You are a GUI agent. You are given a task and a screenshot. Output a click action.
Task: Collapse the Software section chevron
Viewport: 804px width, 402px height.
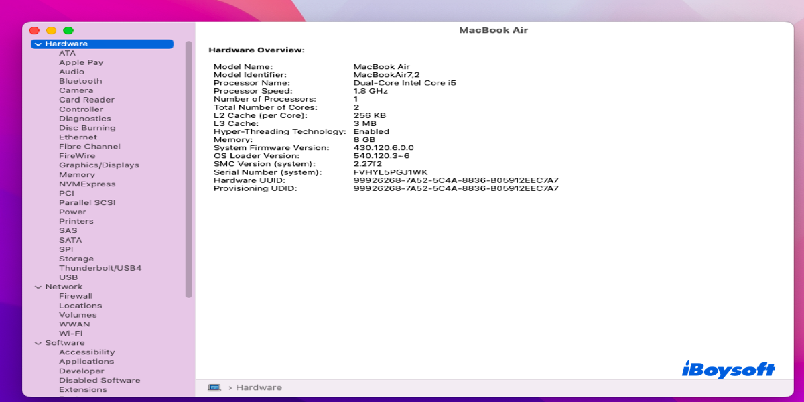tap(38, 343)
